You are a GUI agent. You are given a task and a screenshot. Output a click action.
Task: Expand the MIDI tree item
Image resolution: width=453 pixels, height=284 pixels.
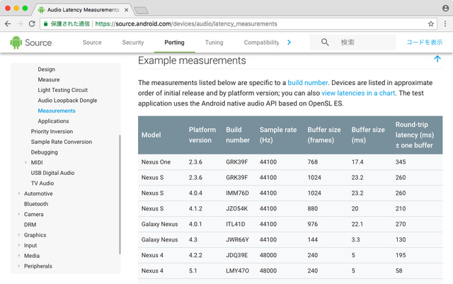(x=25, y=162)
